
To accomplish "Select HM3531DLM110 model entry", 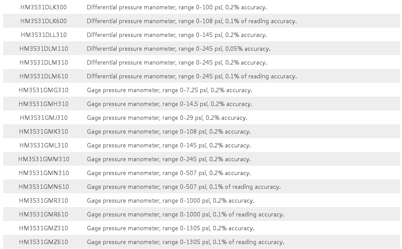I will (x=44, y=49).
